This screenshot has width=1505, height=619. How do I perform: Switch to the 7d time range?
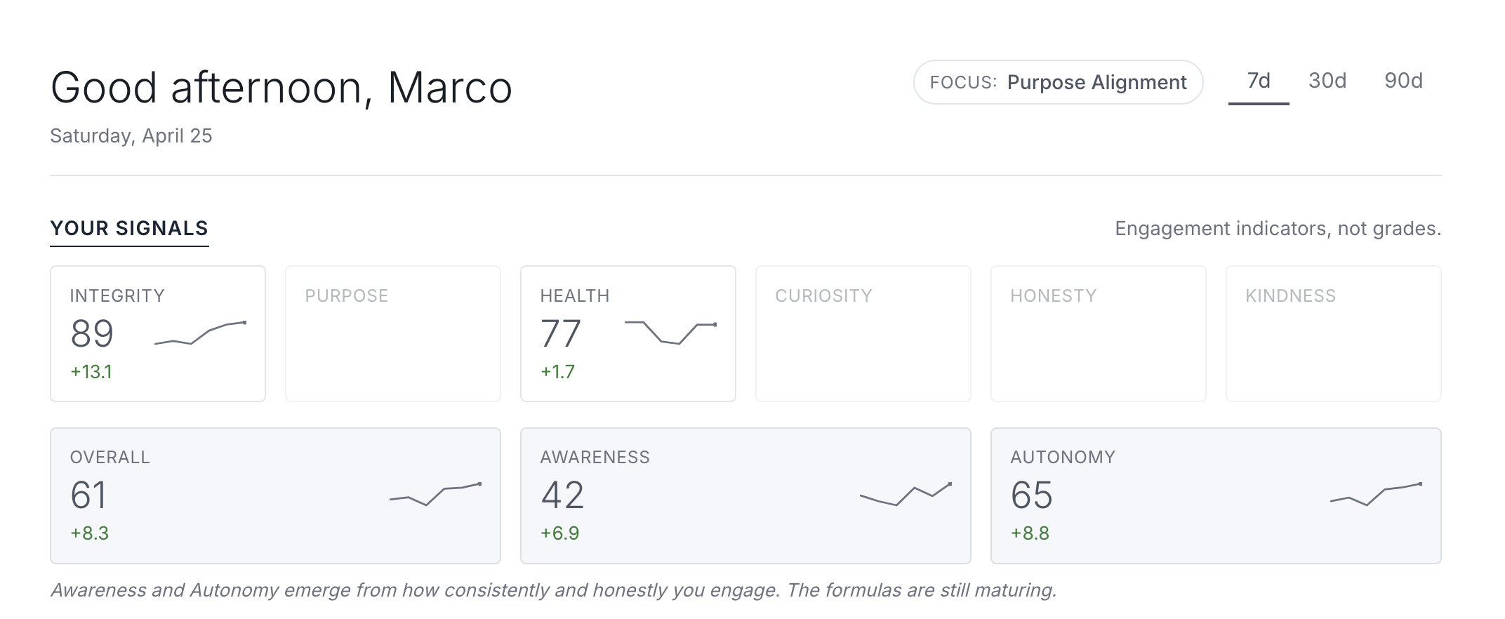click(1258, 81)
